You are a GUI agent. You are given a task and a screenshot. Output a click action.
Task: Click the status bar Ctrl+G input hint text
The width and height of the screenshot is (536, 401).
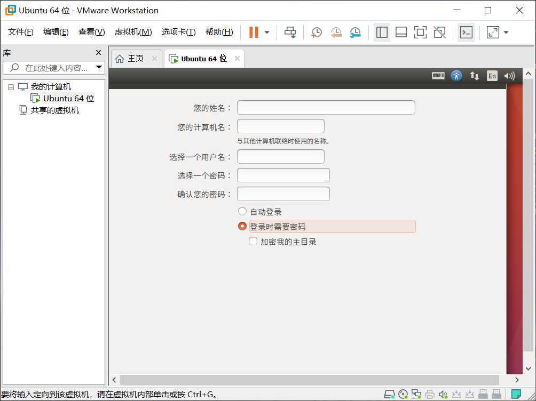pyautogui.click(x=109, y=395)
